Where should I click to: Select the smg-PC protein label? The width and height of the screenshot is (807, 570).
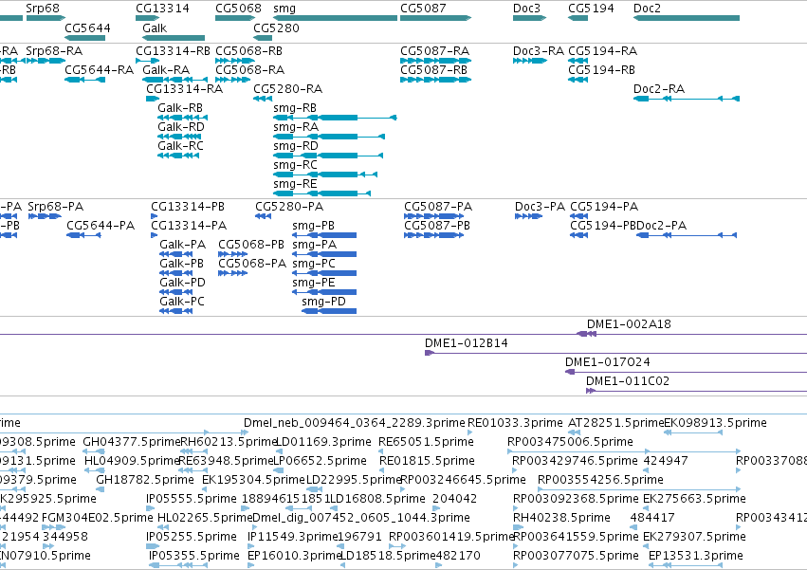click(314, 264)
